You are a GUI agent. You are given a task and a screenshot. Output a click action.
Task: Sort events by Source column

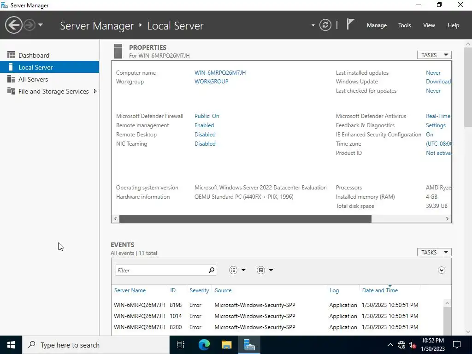pyautogui.click(x=223, y=290)
